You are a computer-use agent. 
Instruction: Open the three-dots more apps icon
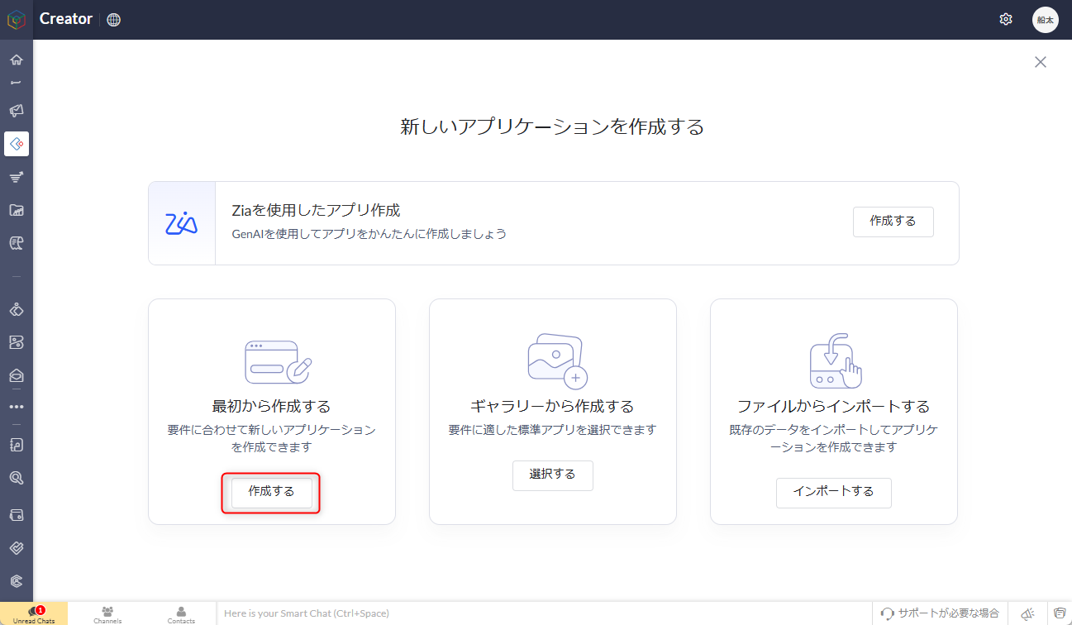click(17, 407)
